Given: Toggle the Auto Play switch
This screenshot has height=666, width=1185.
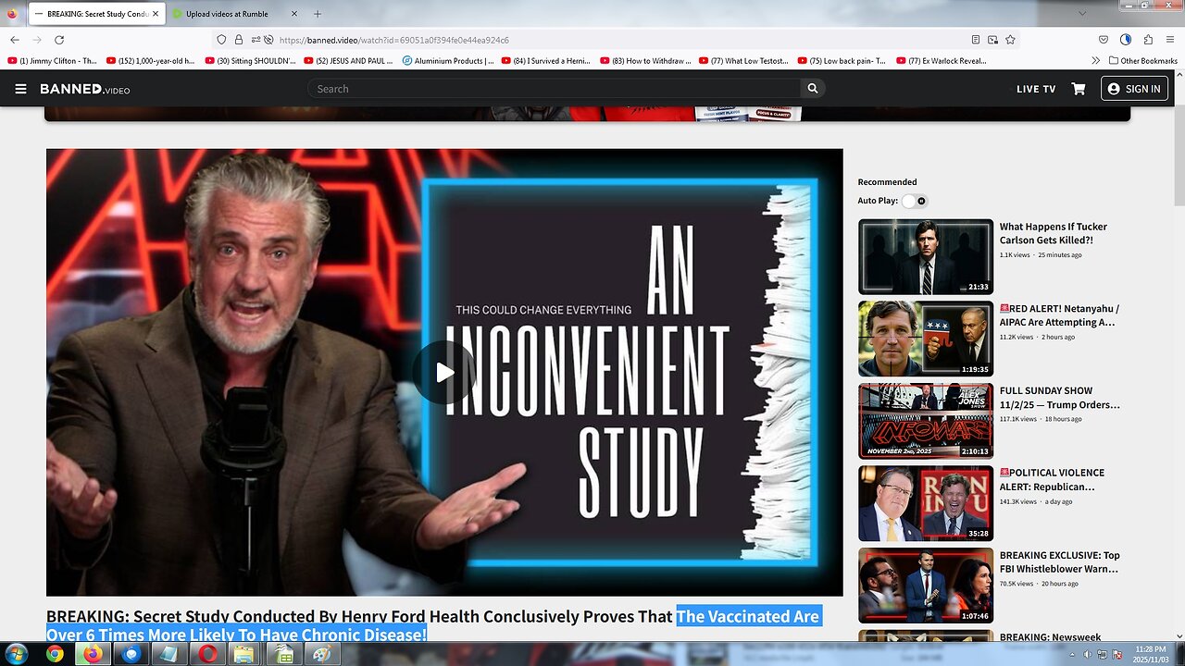Looking at the screenshot, I should [x=915, y=201].
